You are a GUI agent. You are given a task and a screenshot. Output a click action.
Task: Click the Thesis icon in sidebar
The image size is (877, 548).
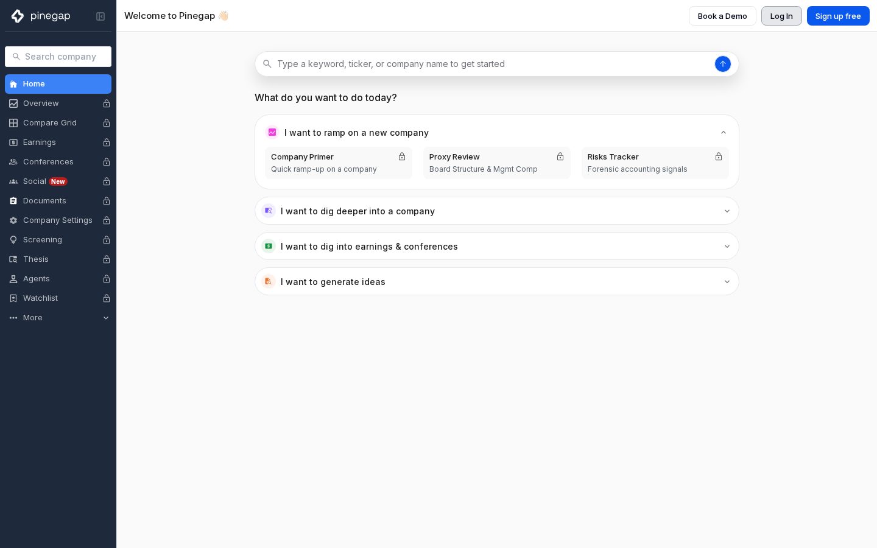click(13, 259)
